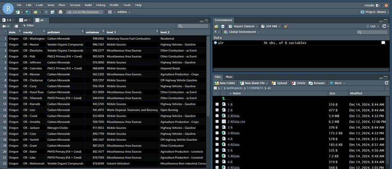
Task: Click the save all documents icon
Action: coord(52,12)
